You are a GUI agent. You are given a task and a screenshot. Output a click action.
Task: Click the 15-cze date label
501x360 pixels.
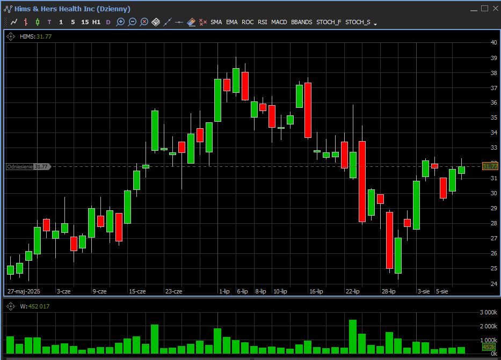coord(137,291)
